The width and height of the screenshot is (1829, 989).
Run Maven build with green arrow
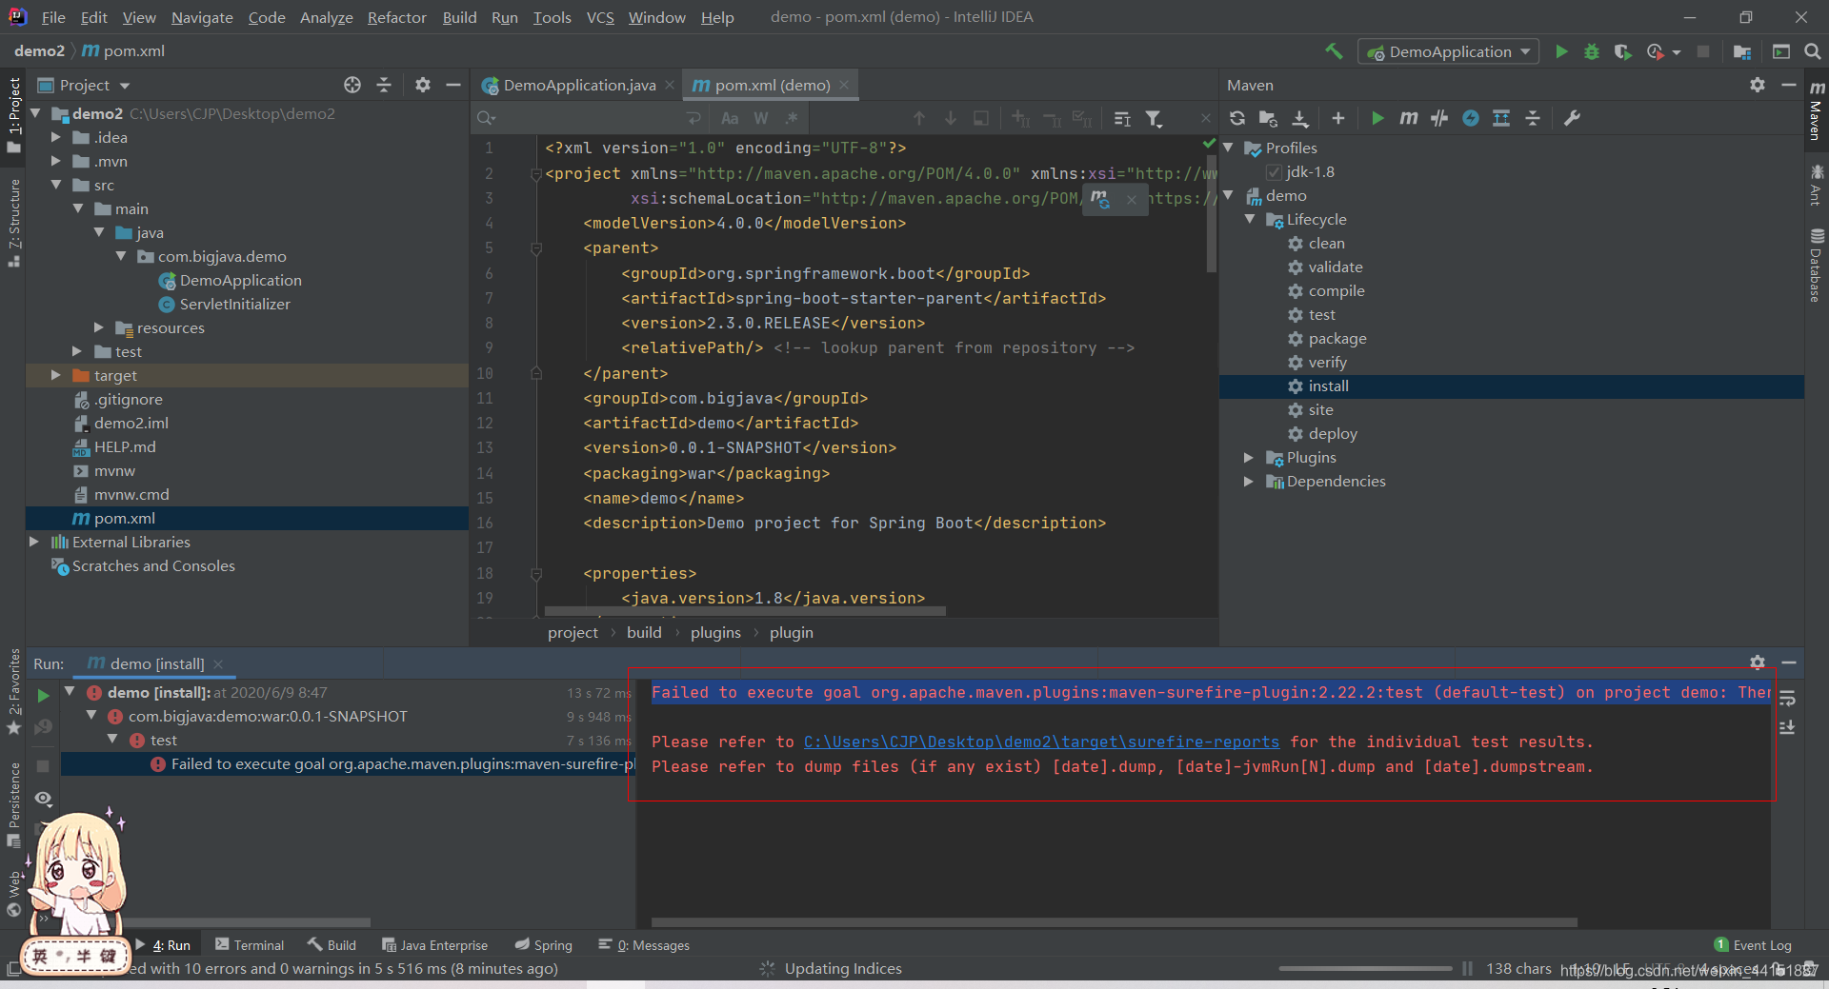coord(1377,118)
